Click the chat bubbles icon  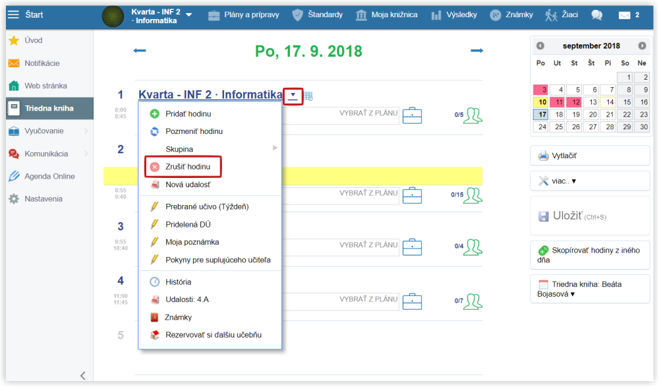tap(597, 15)
